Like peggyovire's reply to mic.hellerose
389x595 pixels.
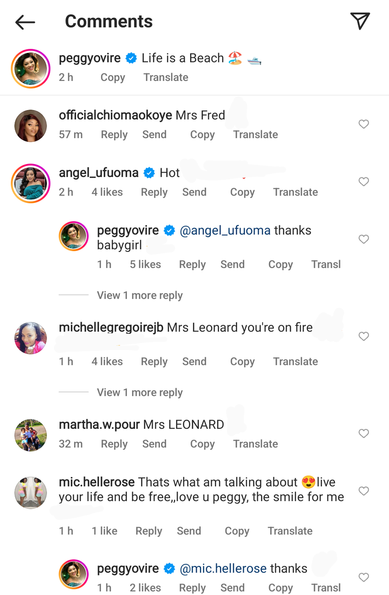tap(364, 578)
